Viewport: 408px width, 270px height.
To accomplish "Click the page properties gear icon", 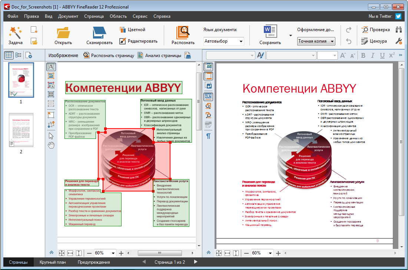I will click(29, 55).
